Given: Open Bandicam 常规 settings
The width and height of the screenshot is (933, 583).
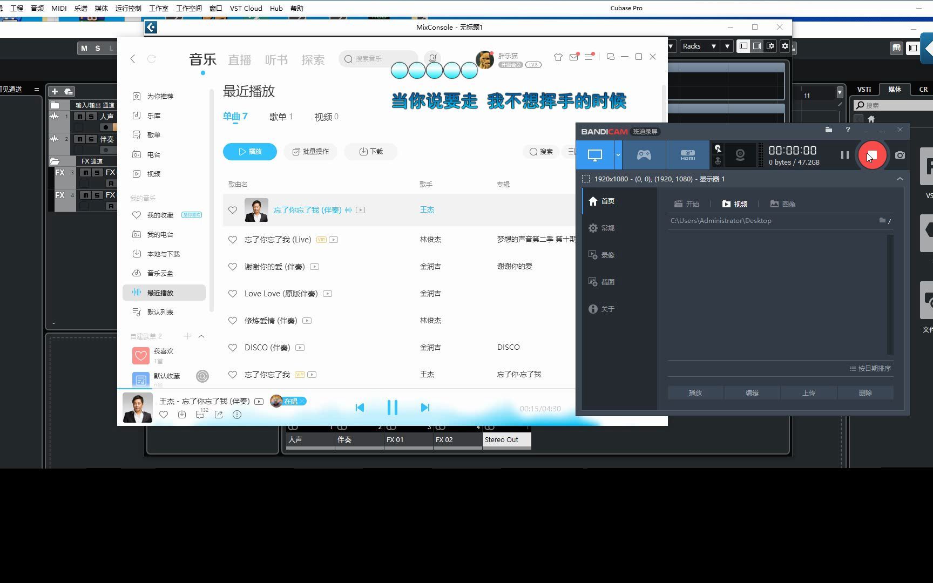Looking at the screenshot, I should 602,228.
